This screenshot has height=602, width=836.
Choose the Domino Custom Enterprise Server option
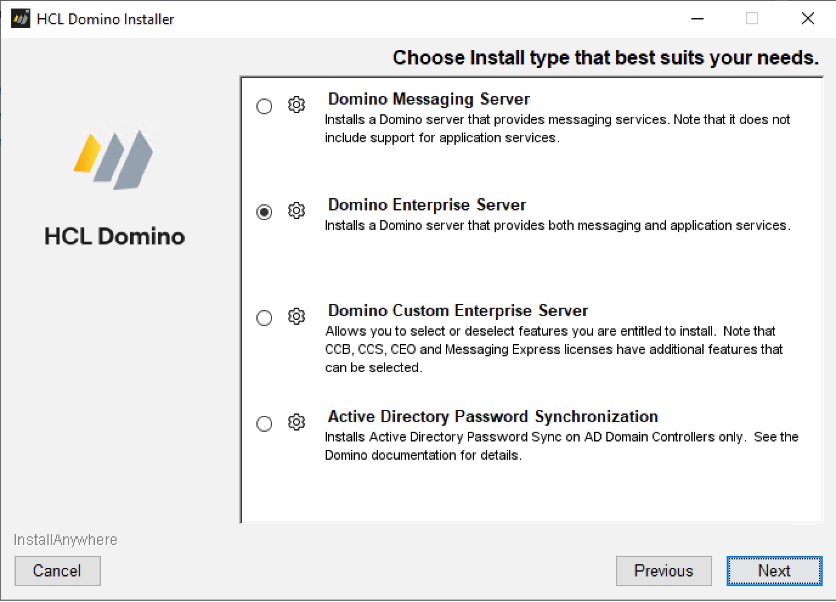click(x=264, y=318)
